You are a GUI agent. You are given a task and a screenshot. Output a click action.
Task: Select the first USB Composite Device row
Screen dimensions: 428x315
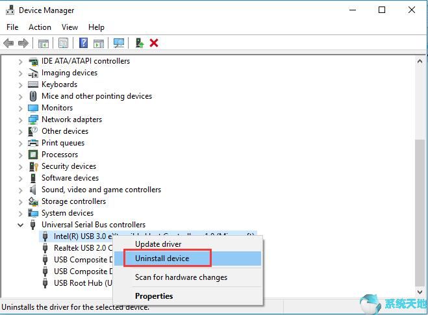(x=78, y=260)
